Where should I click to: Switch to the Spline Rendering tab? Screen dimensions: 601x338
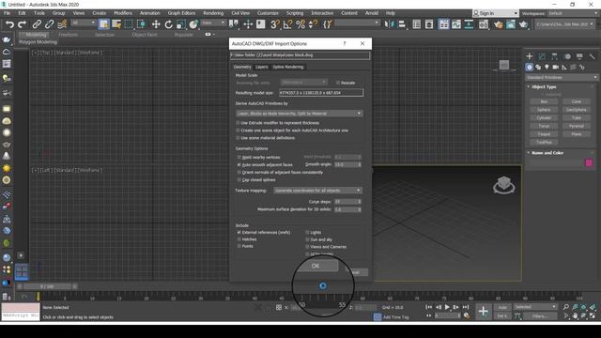pos(288,67)
